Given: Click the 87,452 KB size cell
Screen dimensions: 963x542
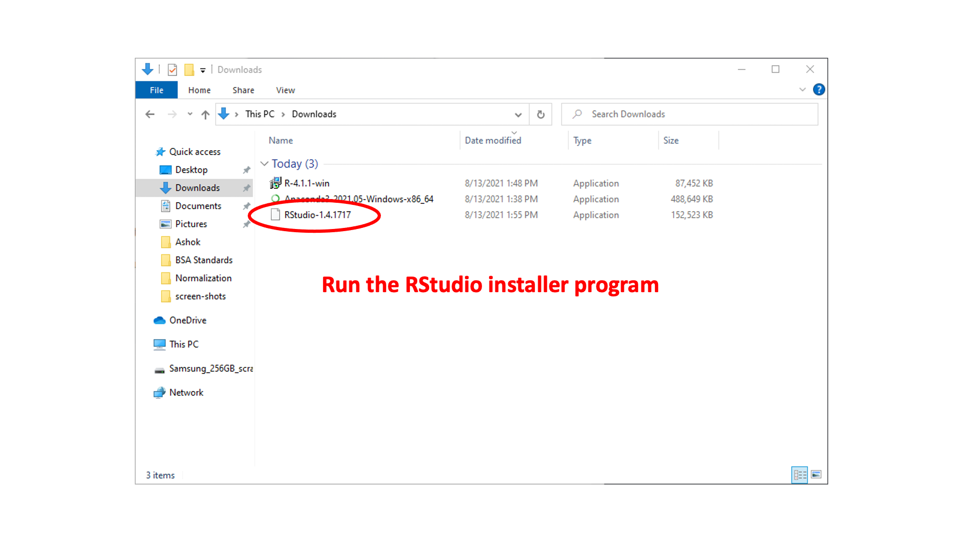Looking at the screenshot, I should [694, 183].
